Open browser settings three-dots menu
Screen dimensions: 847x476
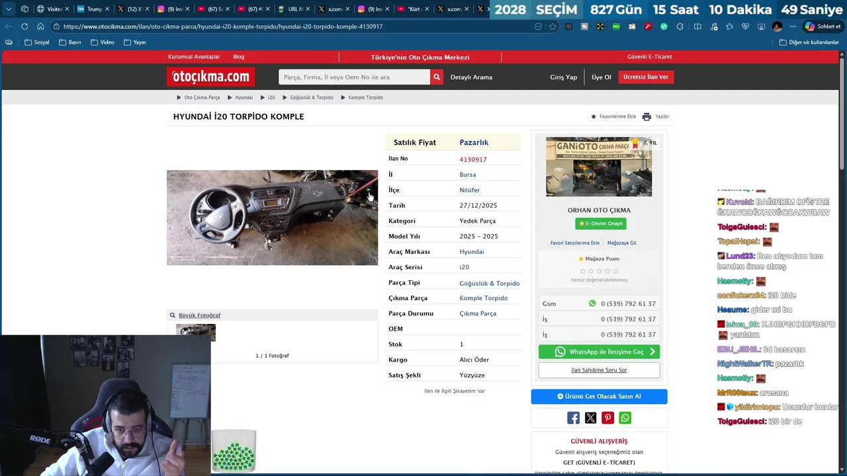point(793,26)
